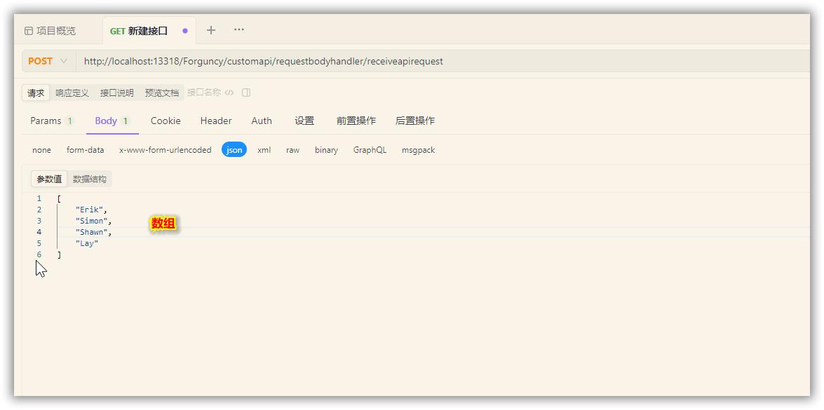Select the raw body format

click(292, 150)
